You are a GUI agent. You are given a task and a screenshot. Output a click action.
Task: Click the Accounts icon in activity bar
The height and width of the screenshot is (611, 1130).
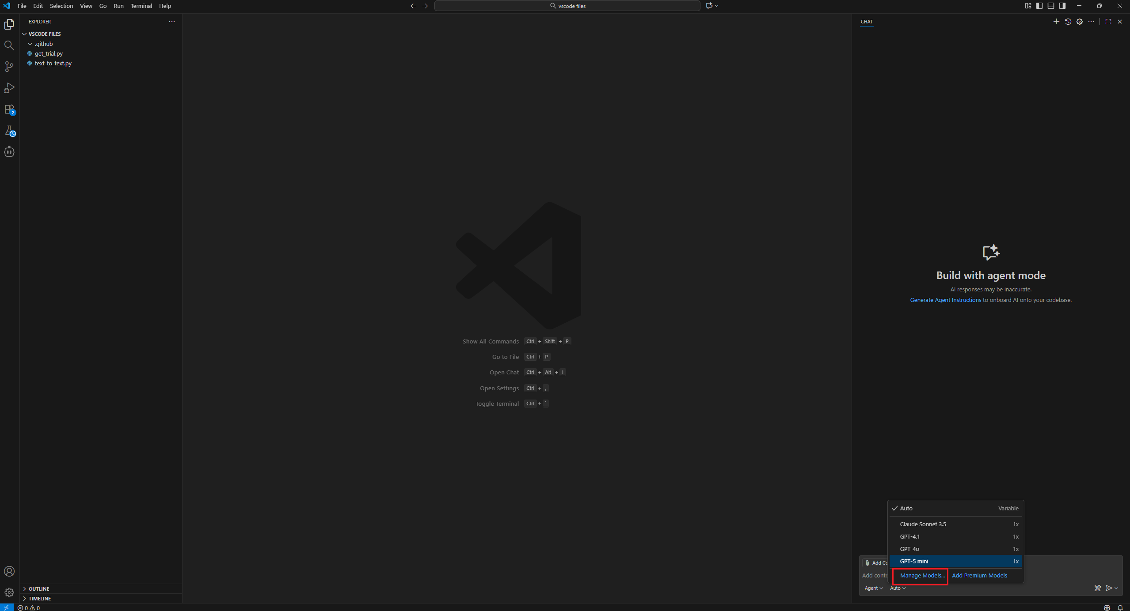point(9,571)
